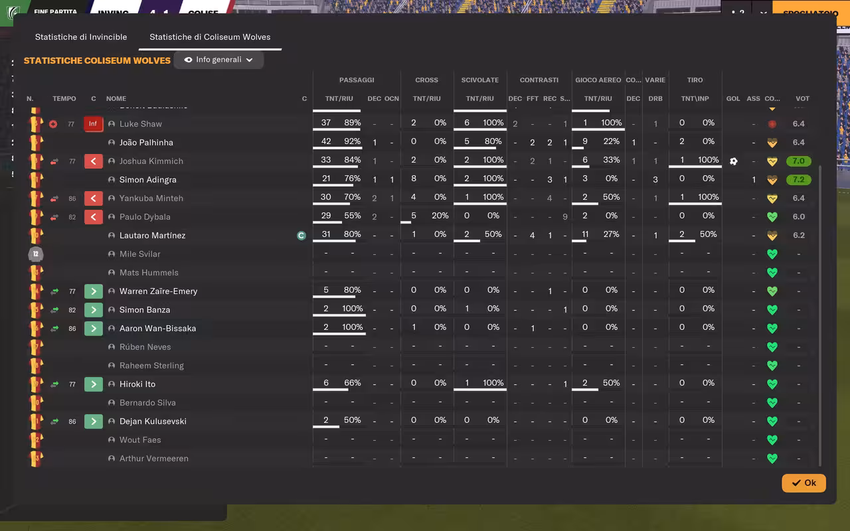The image size is (850, 531).
Task: Click Warren Zaïre-Emery's green swap arrows icon
Action: click(x=54, y=291)
